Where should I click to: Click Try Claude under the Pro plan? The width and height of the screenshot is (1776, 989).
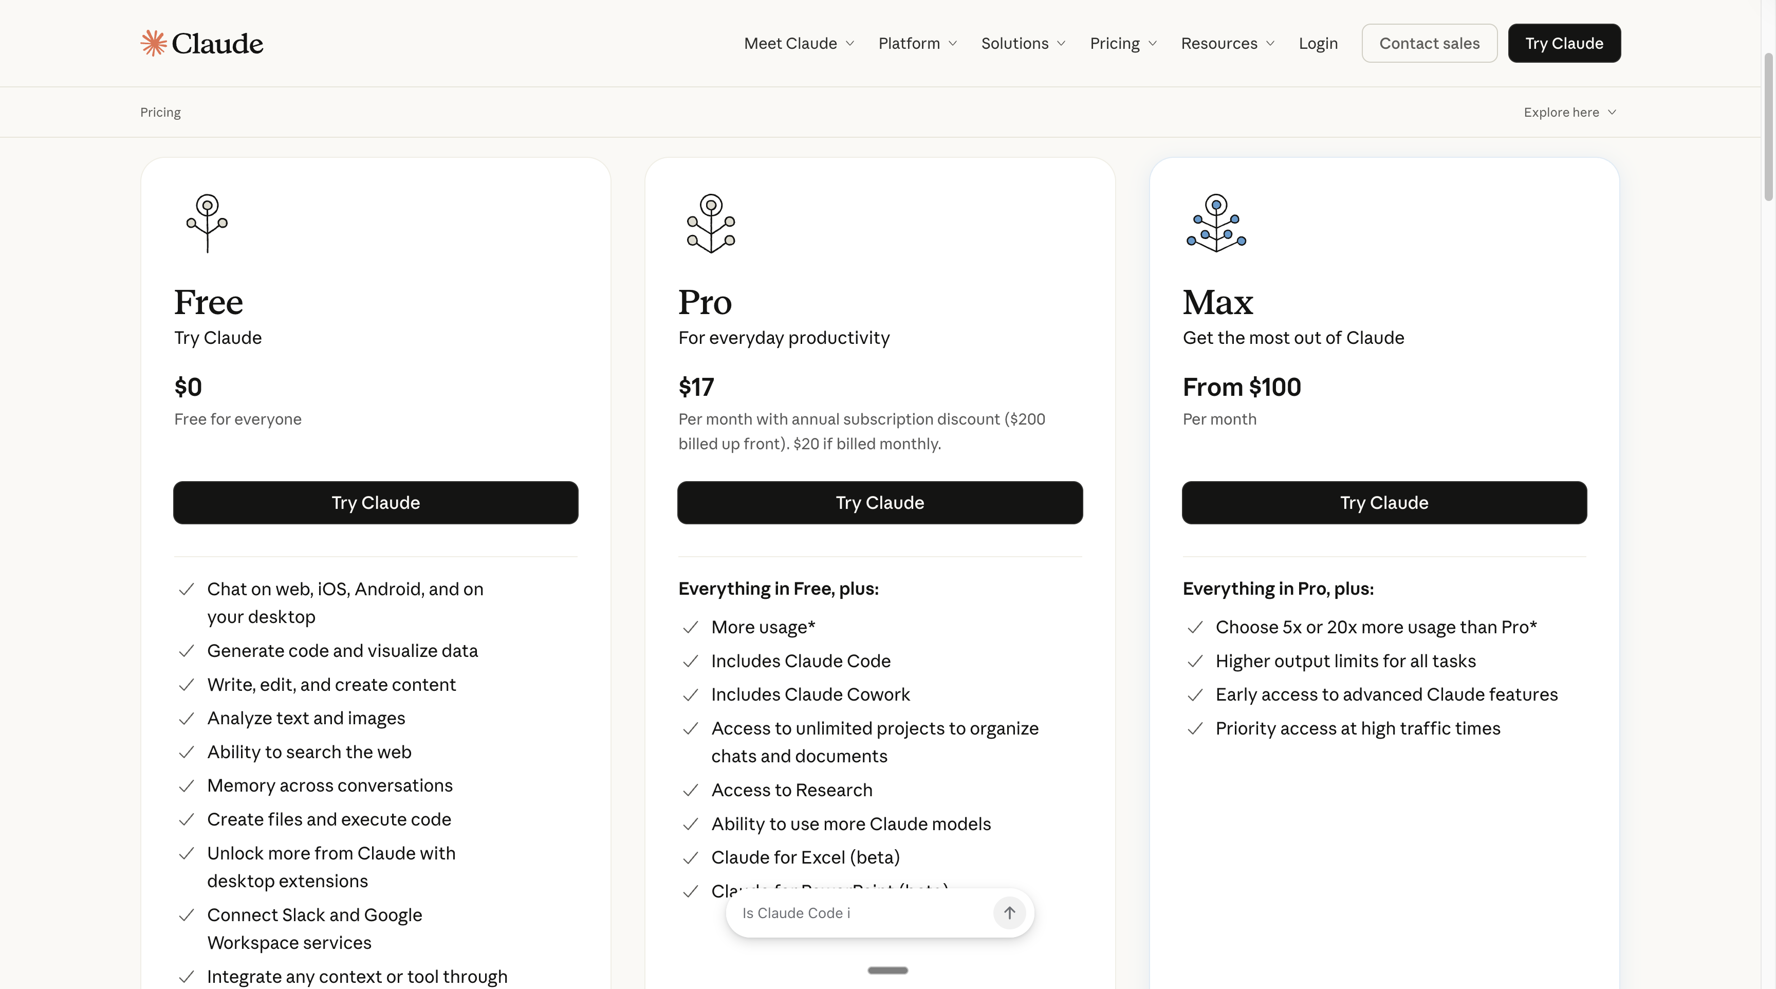(x=879, y=503)
